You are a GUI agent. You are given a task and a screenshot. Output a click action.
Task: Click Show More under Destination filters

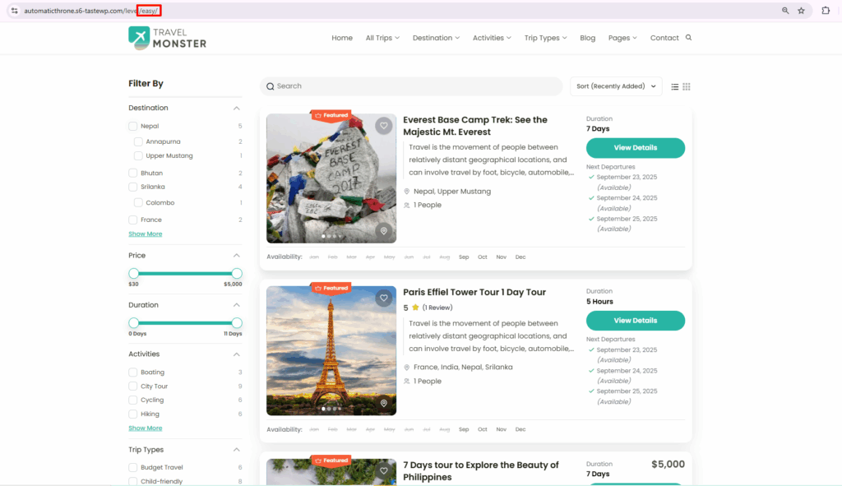click(145, 234)
